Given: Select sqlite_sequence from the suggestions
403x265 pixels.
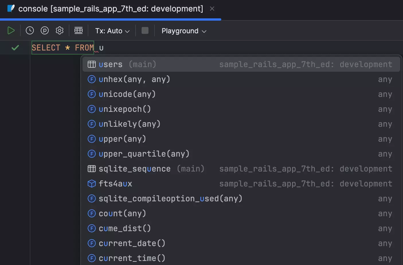Looking at the screenshot, I should coord(134,169).
